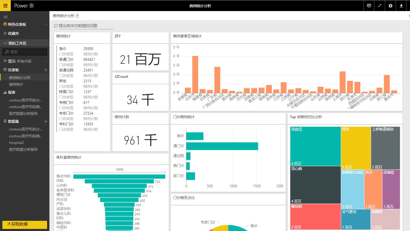Click the gauge icon beside 仪表板
The height and width of the screenshot is (231, 410).
click(5, 70)
